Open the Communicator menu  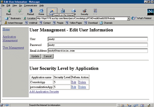(x=31, y=6)
